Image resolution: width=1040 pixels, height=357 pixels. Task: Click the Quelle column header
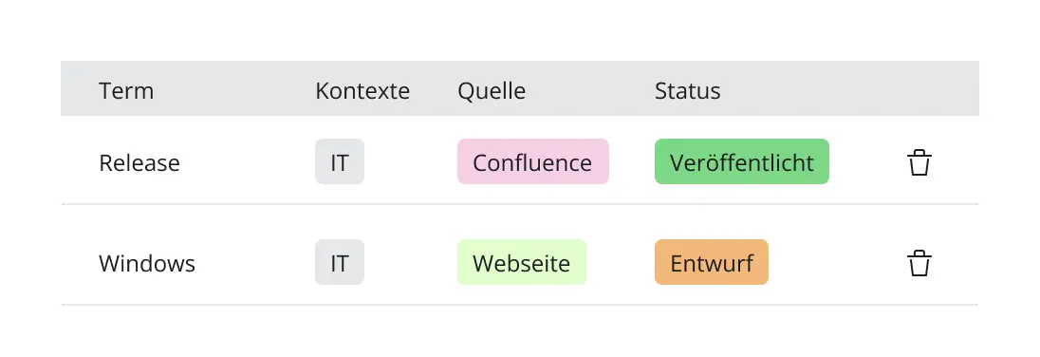[x=492, y=90]
